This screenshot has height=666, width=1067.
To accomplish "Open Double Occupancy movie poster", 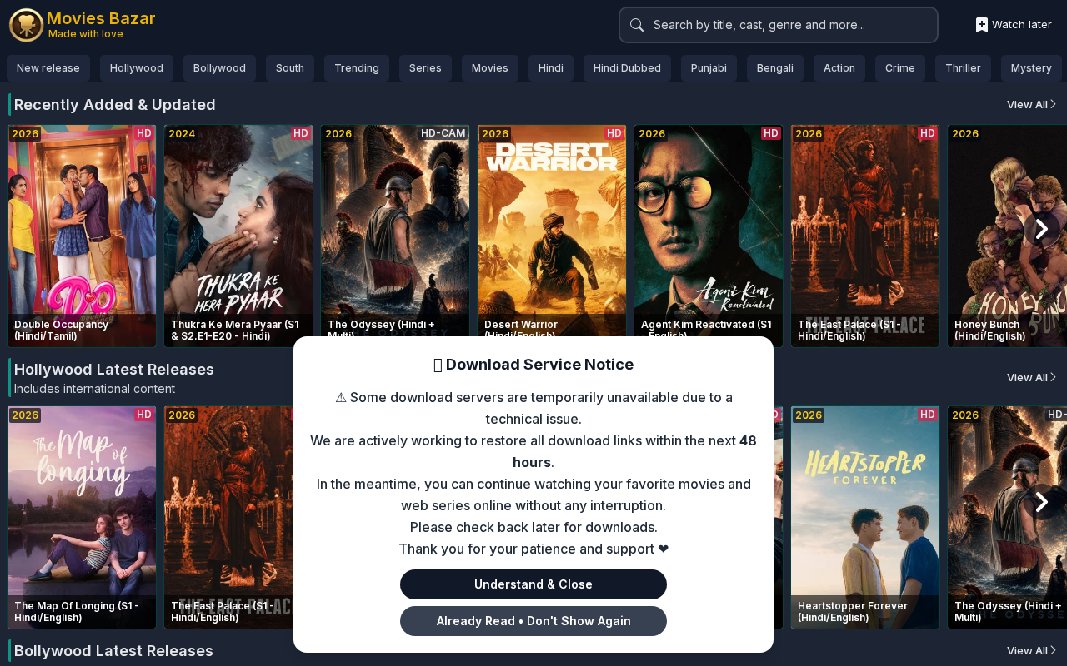I will pos(82,236).
